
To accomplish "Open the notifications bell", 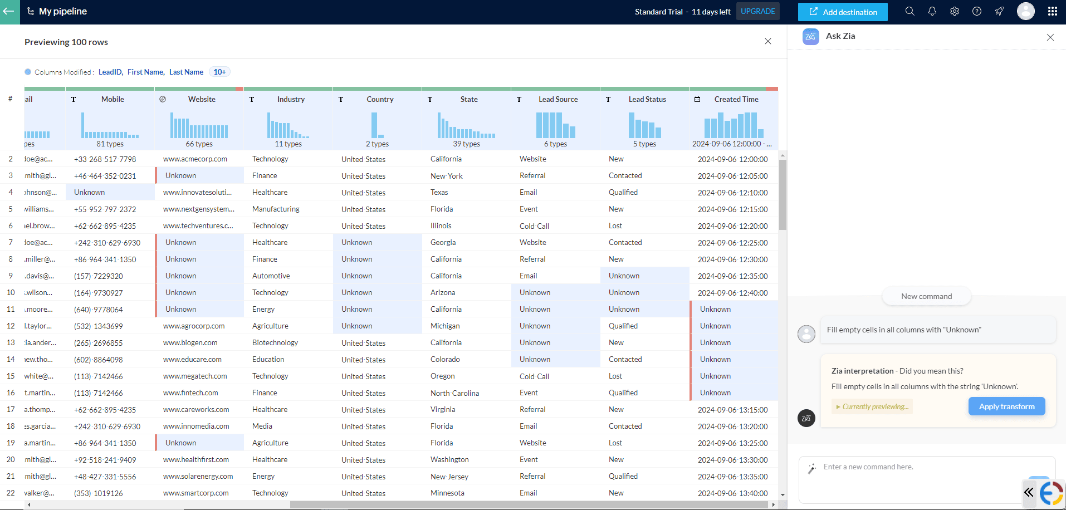I will [932, 12].
